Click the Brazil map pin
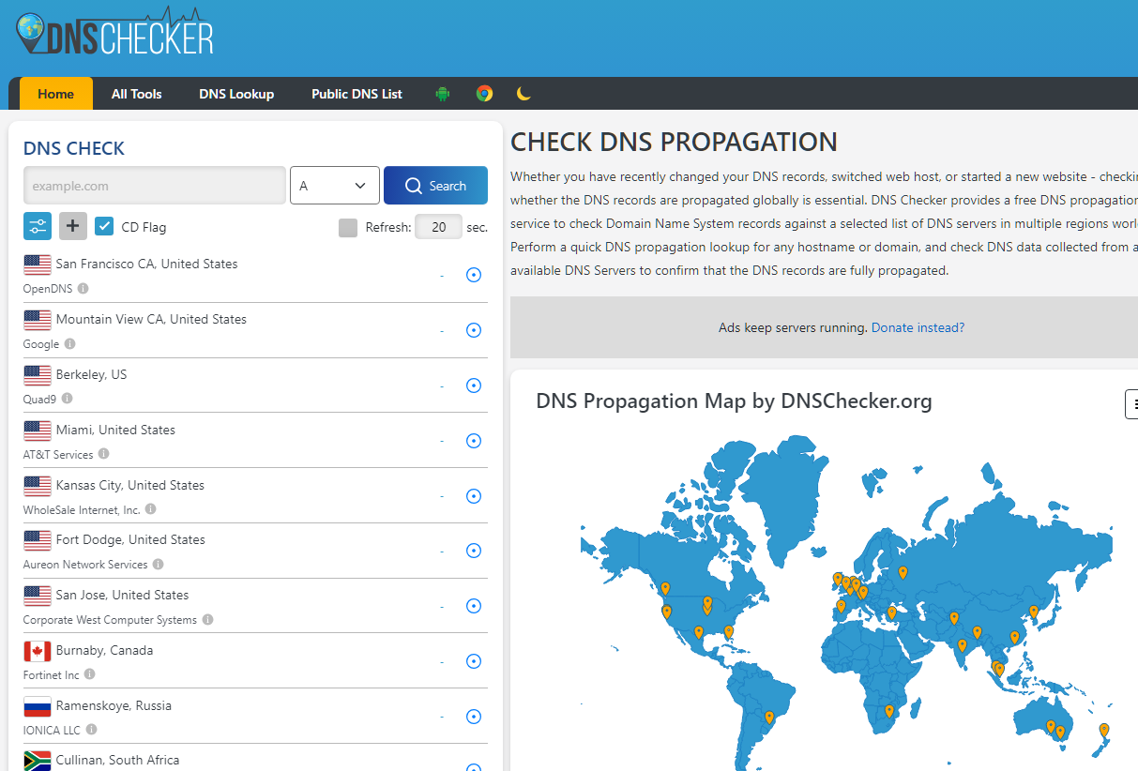 tap(769, 718)
